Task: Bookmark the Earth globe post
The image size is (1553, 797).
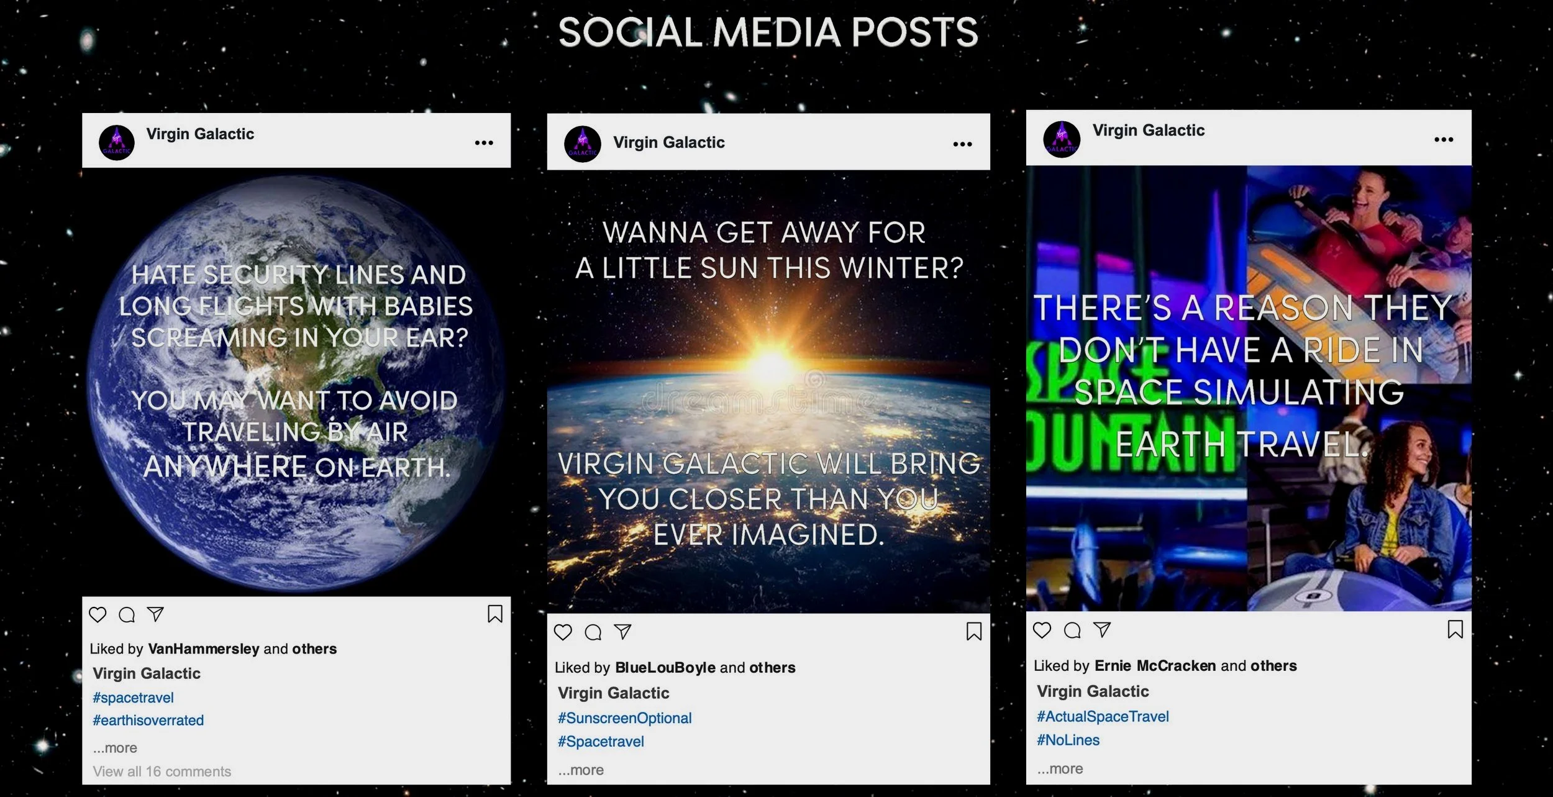Action: point(494,614)
